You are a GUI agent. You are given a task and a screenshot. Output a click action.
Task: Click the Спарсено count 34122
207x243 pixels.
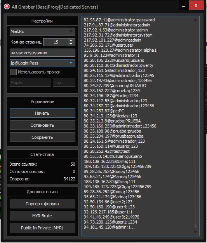[70, 179]
